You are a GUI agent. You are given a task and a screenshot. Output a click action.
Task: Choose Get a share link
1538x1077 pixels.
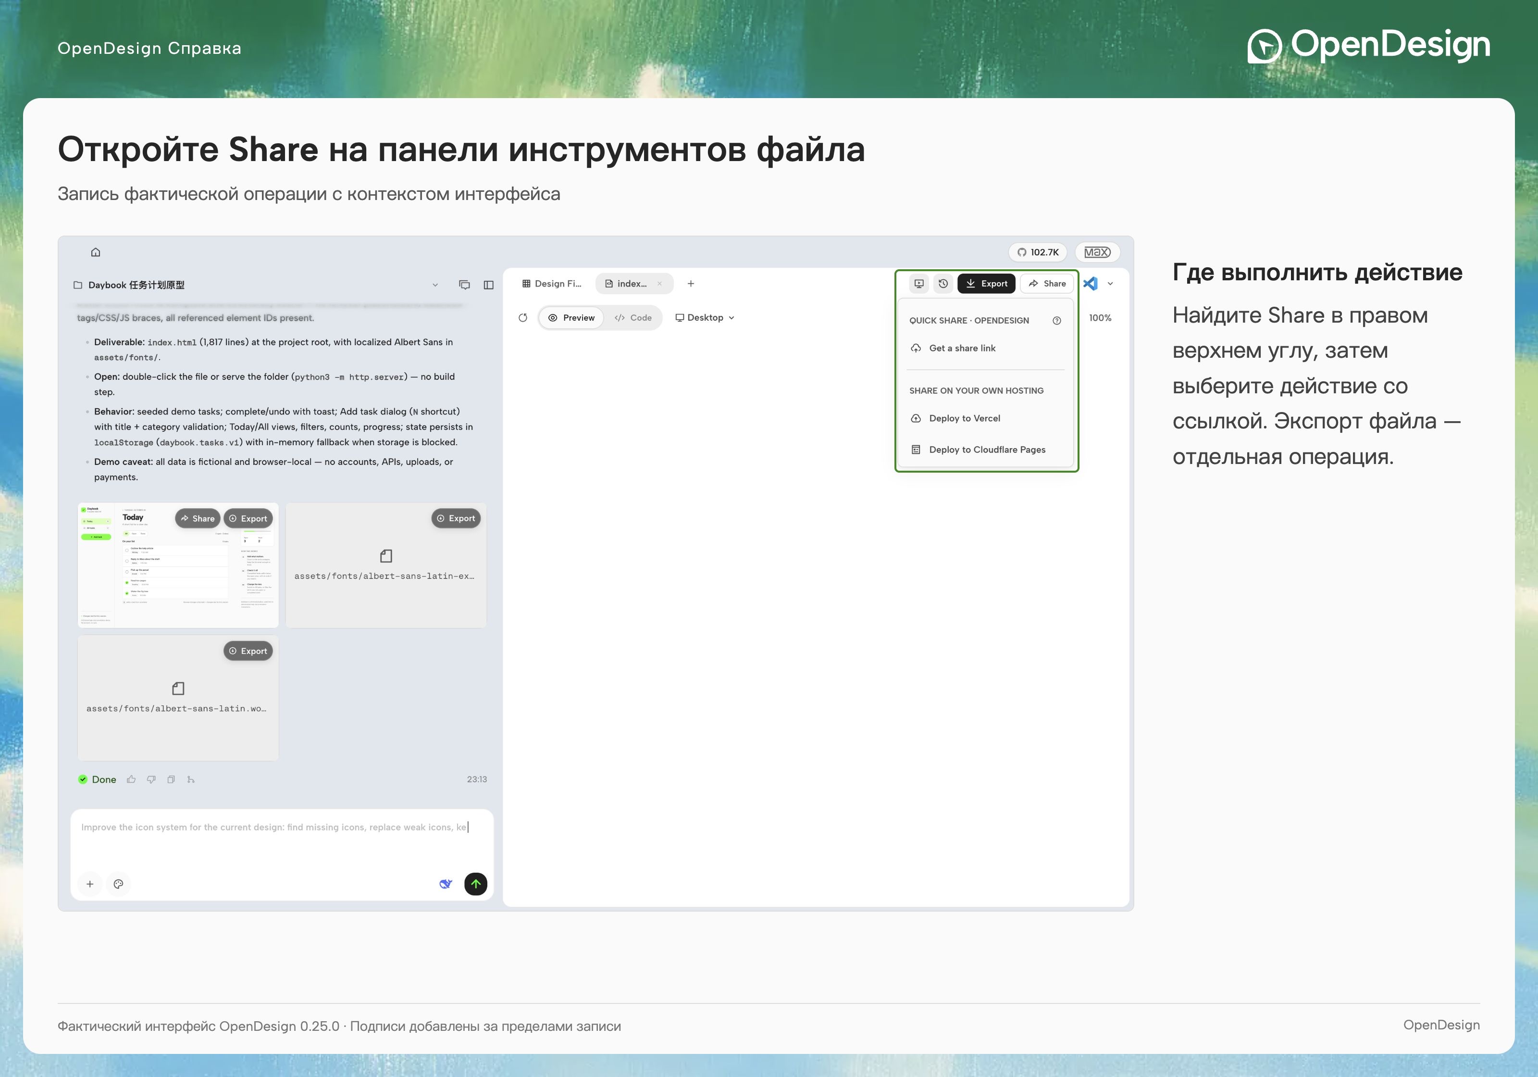point(985,348)
